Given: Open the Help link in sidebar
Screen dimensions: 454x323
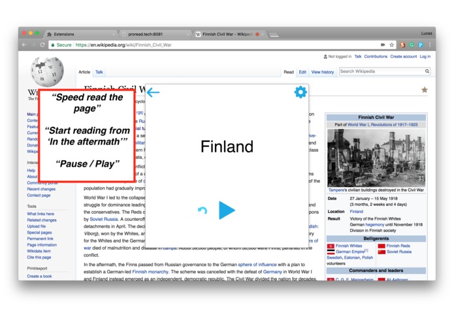Looking at the screenshot, I should (31, 171).
